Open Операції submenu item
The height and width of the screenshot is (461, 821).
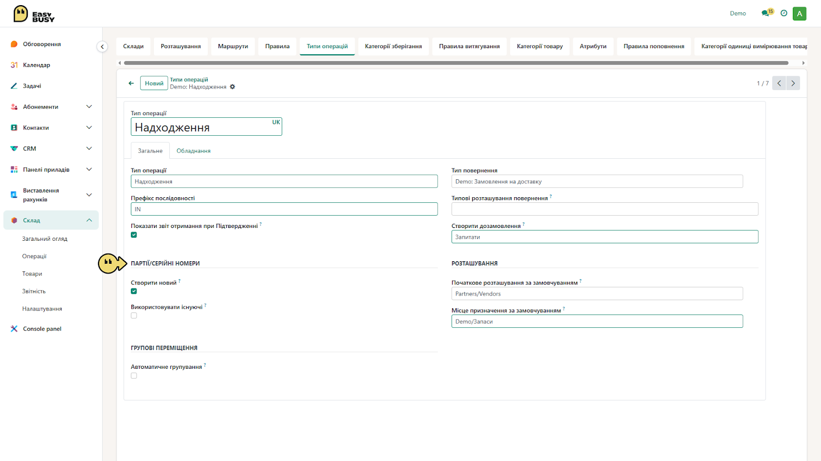tap(34, 257)
